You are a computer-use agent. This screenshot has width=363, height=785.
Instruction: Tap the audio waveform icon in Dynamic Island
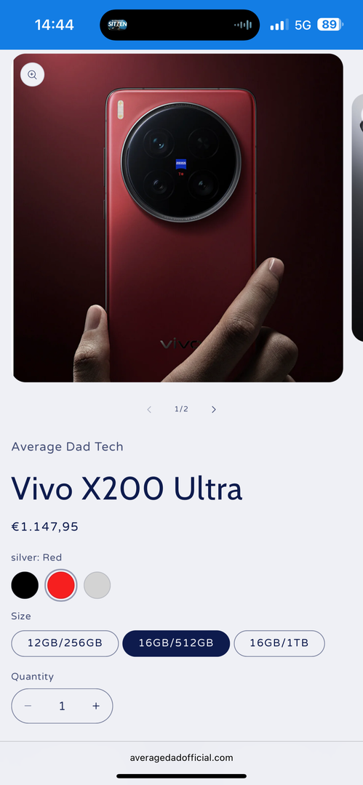pos(243,25)
